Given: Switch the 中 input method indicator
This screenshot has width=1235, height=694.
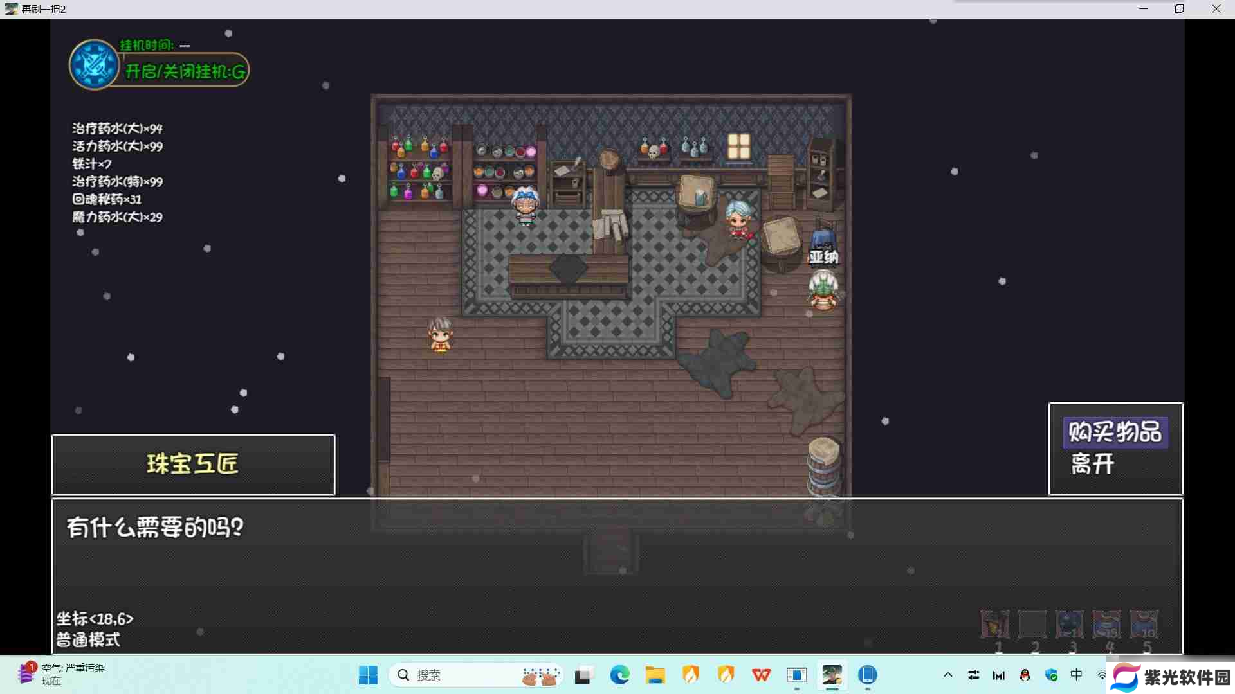Looking at the screenshot, I should pyautogui.click(x=1077, y=675).
